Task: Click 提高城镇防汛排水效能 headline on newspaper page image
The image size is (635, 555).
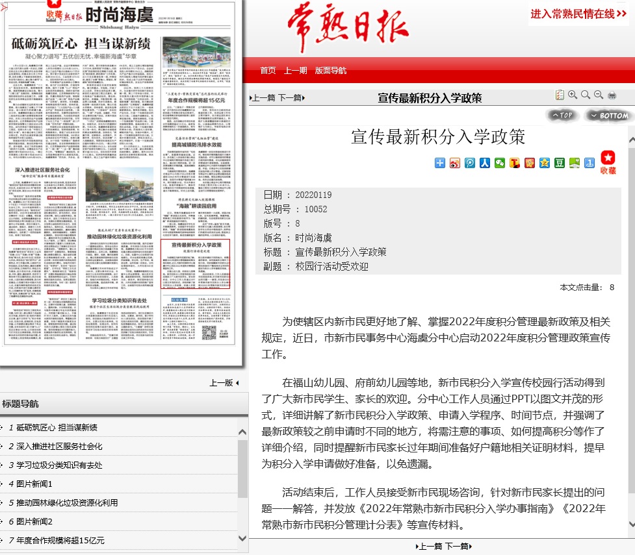Action: point(196,145)
